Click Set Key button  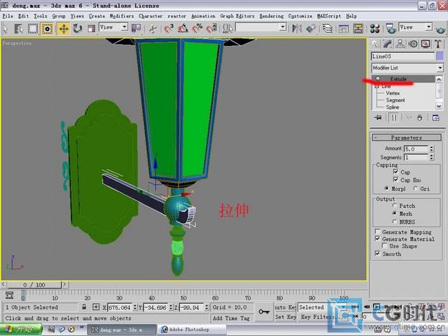point(285,317)
